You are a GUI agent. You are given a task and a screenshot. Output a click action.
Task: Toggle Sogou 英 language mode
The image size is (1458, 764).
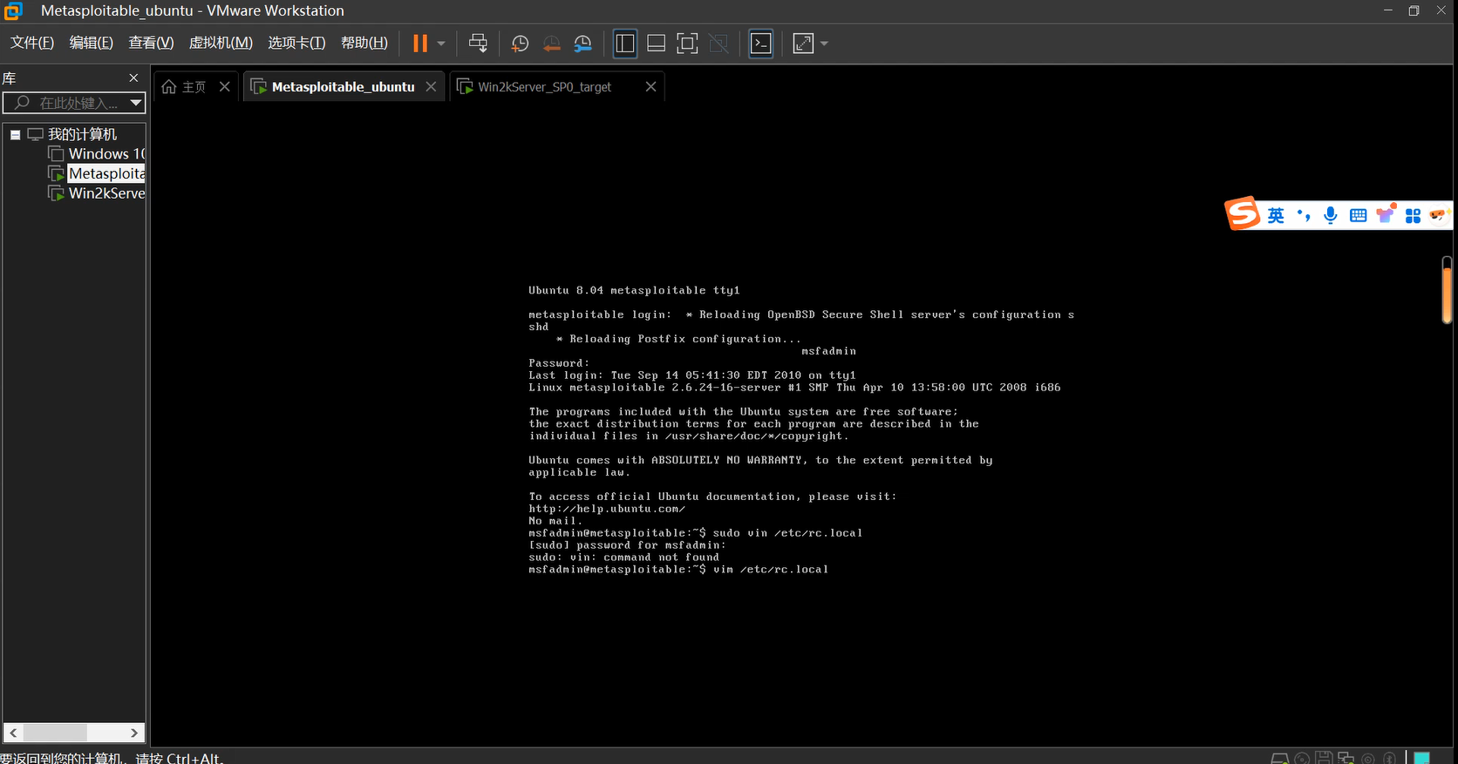1276,215
